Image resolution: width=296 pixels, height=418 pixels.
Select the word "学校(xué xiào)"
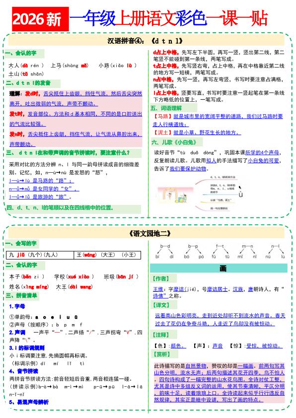click(x=74, y=277)
